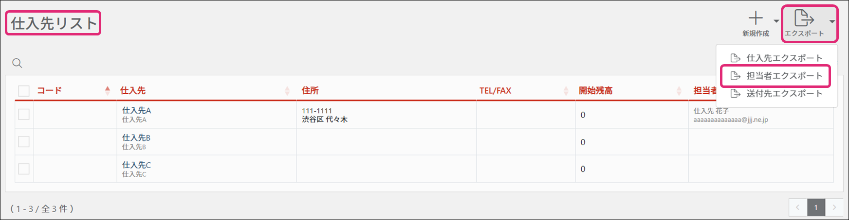Sort the 開始残高 column via arrows
The width and height of the screenshot is (849, 220).
679,91
